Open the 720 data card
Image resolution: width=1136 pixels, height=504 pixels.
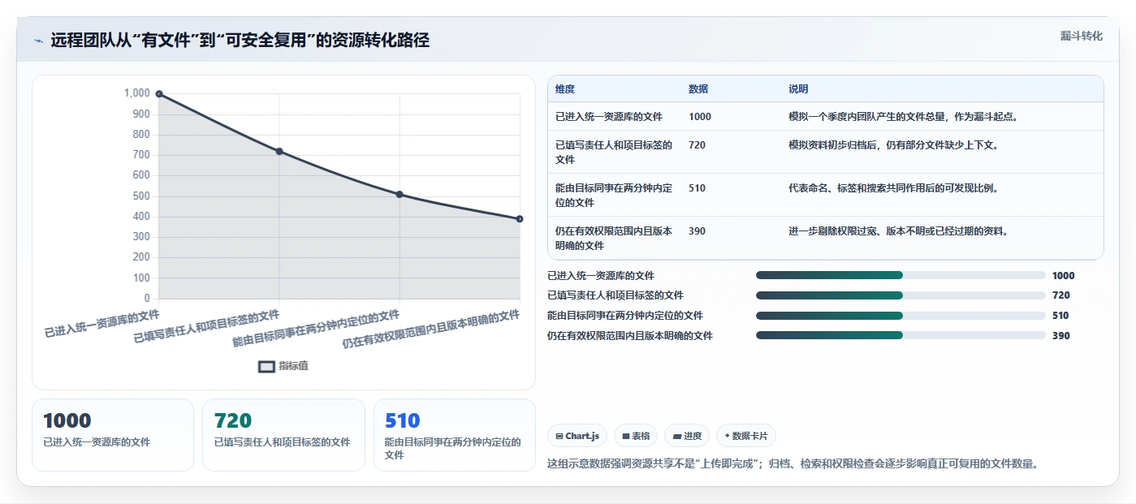pyautogui.click(x=283, y=435)
